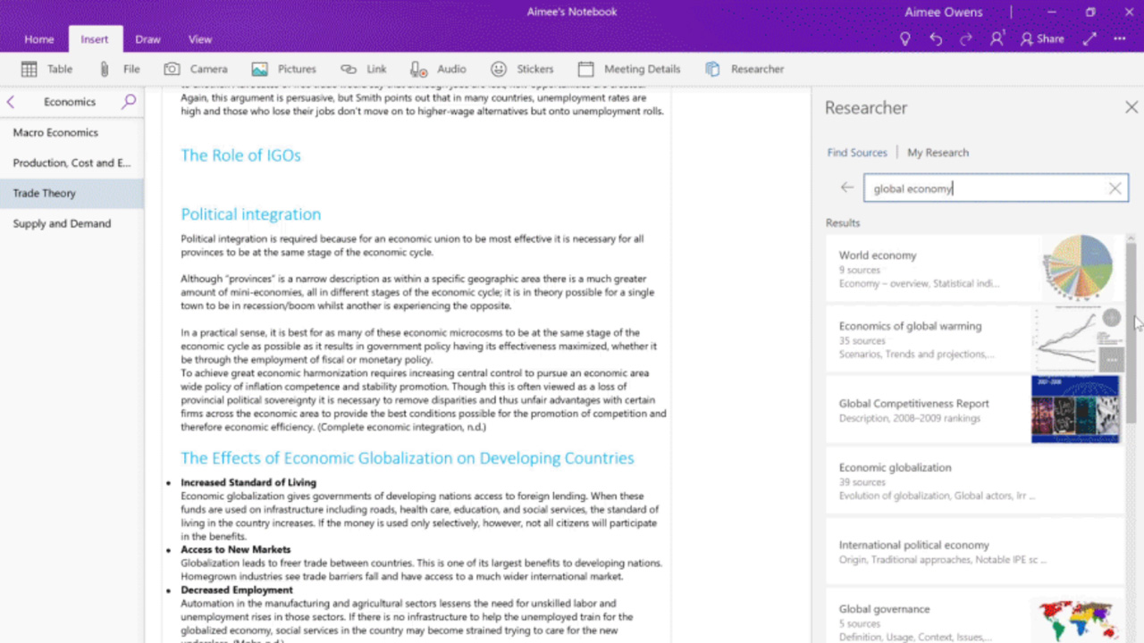
Task: Select the Insert ribbon tab
Action: (x=94, y=39)
